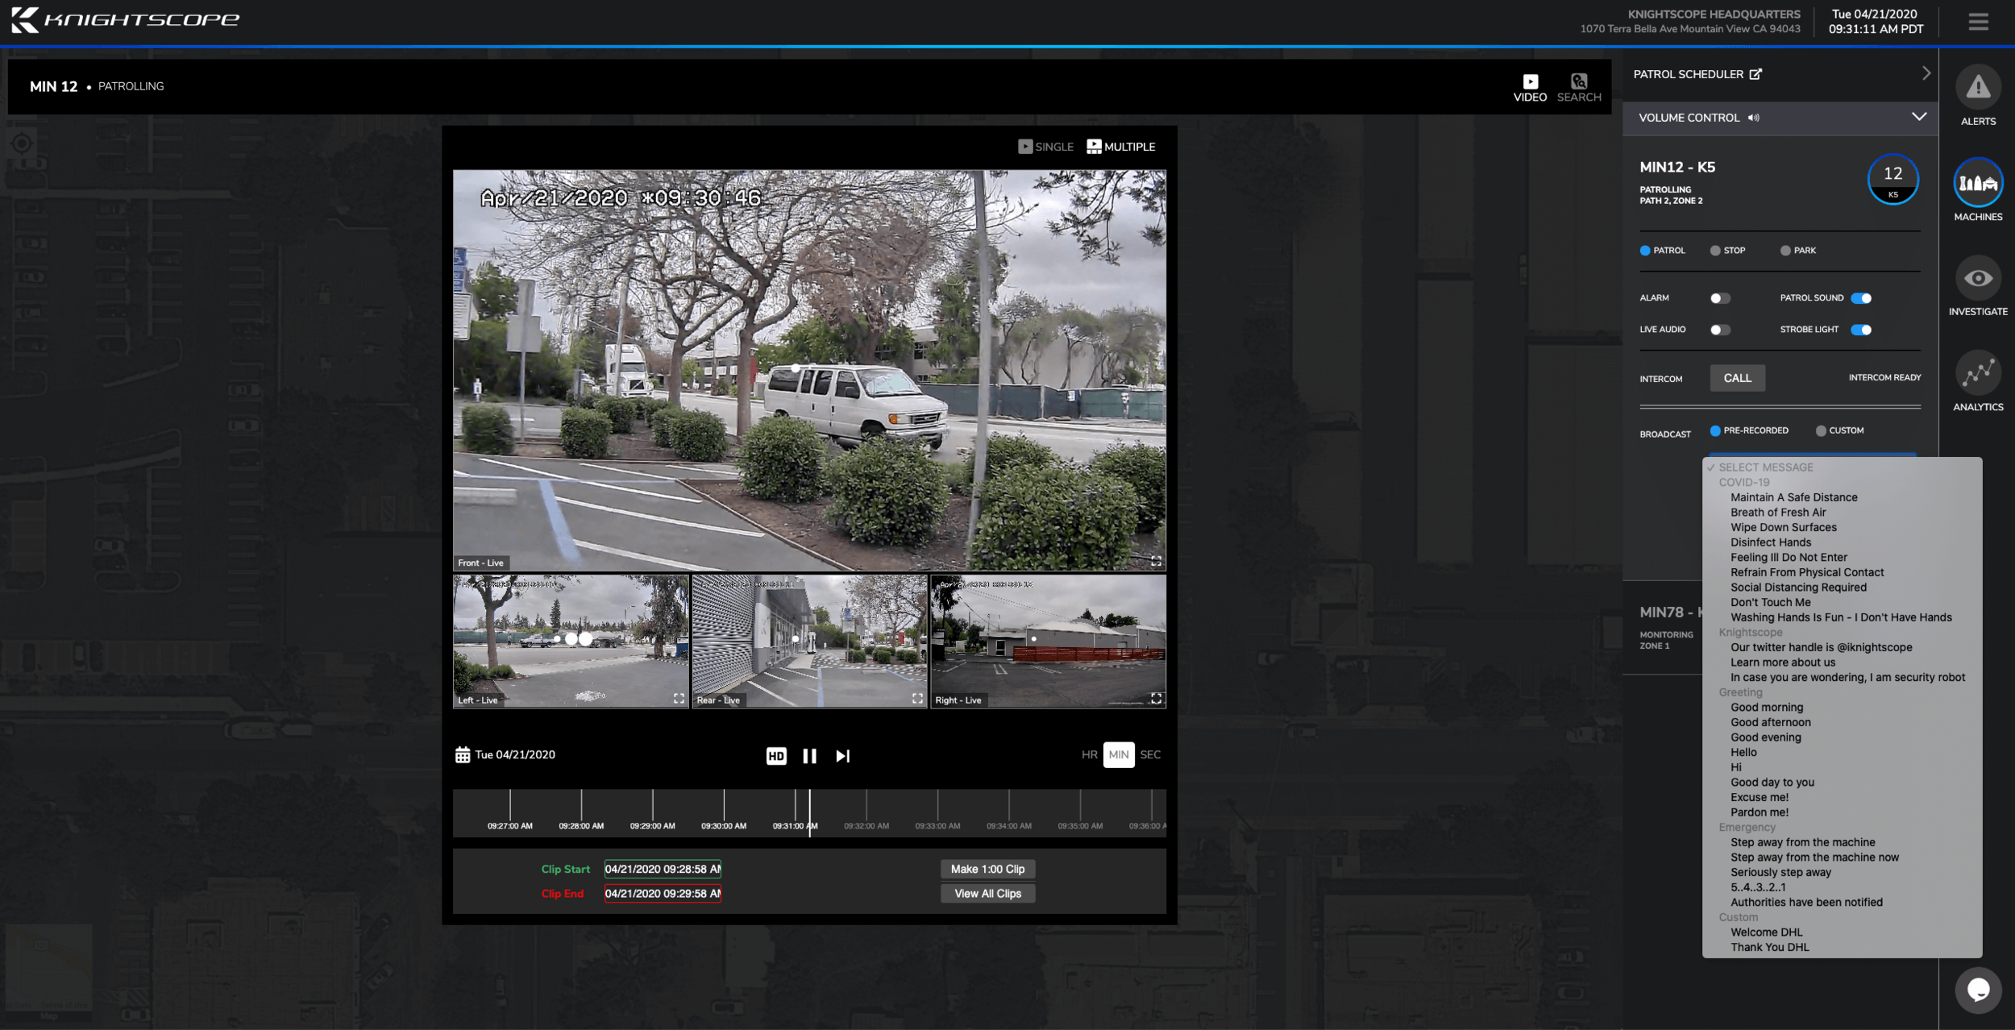
Task: Select the Patrol mode radio button
Action: point(1645,251)
